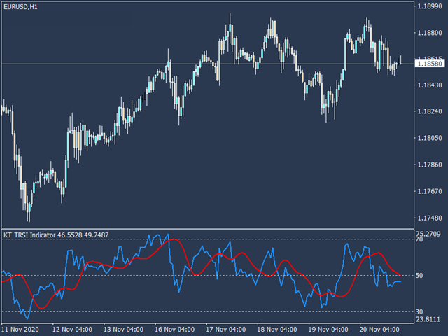Viewport: 448px width, 336px height.
Task: Click the 16 Nov 04:00 time marker
Action: (x=174, y=328)
